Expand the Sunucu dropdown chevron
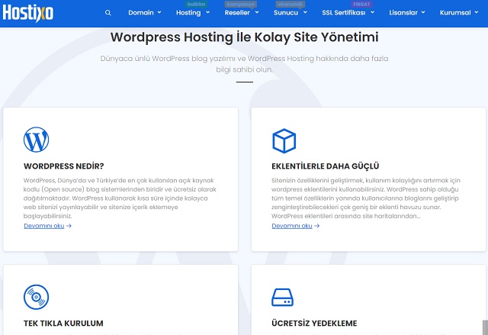Image resolution: width=488 pixels, height=335 pixels. click(305, 12)
